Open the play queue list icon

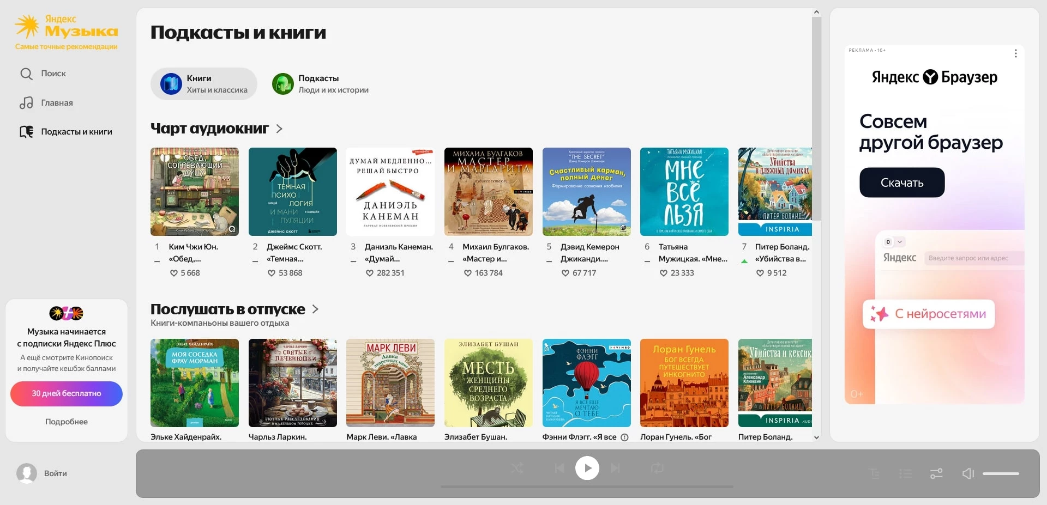[x=905, y=473]
